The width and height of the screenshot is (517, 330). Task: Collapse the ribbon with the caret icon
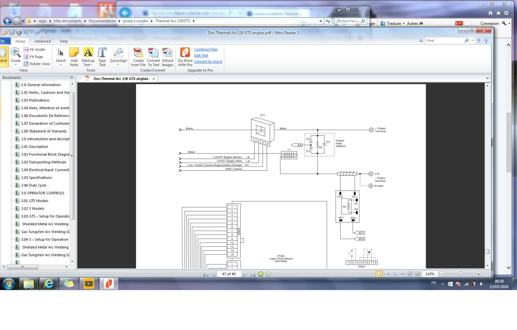(422, 41)
